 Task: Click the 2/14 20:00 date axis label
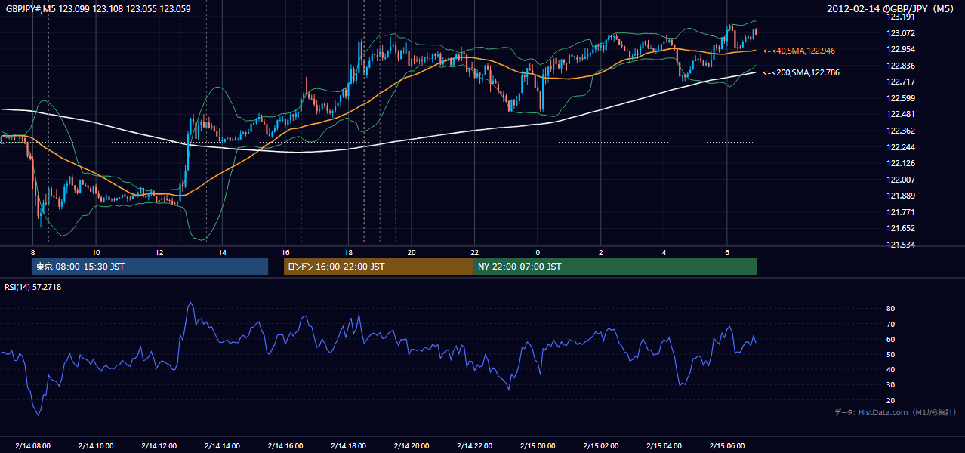[x=412, y=446]
